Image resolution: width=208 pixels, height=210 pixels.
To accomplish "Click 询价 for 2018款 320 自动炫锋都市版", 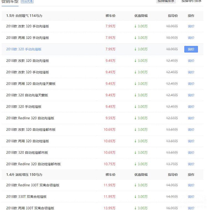I will pos(191,153).
